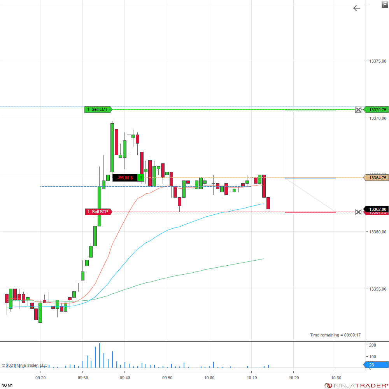389x389 pixels.
Task: Click the back arrow at chart top
Action: tap(356, 8)
